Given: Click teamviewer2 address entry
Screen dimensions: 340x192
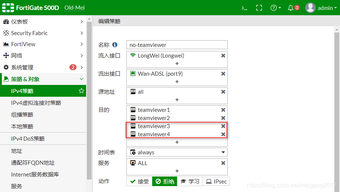Looking at the screenshot, I should click(x=150, y=118).
